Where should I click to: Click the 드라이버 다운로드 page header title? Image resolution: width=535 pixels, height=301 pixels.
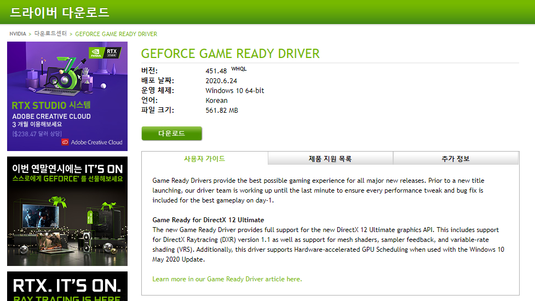(60, 12)
